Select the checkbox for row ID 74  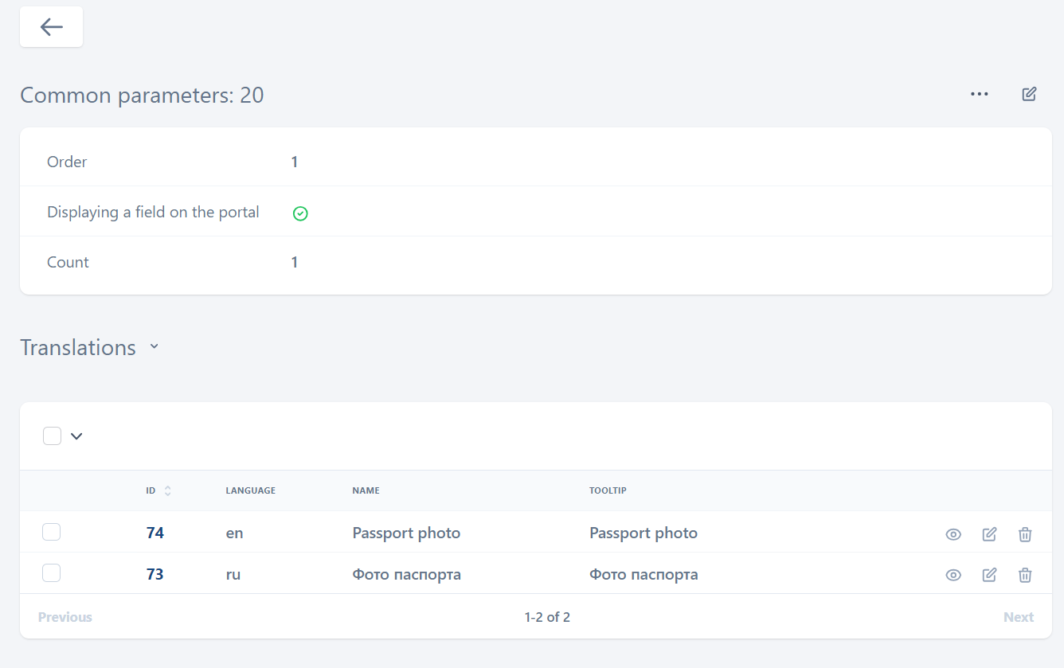point(52,532)
